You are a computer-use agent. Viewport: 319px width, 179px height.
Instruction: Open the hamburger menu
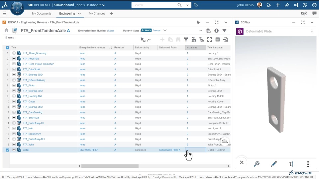pos(4,14)
